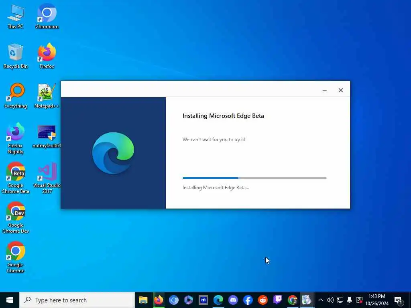Open network status in the tray
This screenshot has width=411, height=308.
coord(340,300)
